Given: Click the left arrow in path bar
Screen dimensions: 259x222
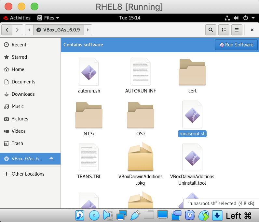Looking at the screenshot, I should pyautogui.click(x=29, y=30).
